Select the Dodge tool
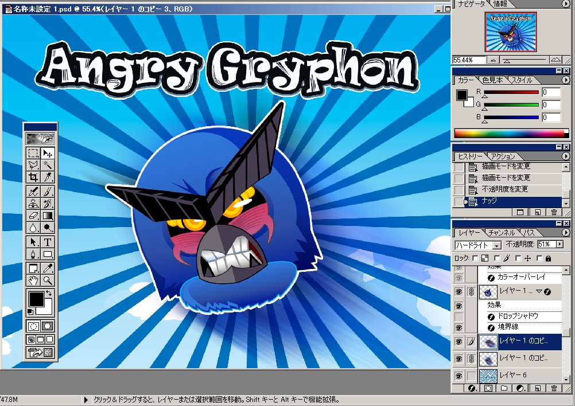The width and height of the screenshot is (575, 406). 47,228
